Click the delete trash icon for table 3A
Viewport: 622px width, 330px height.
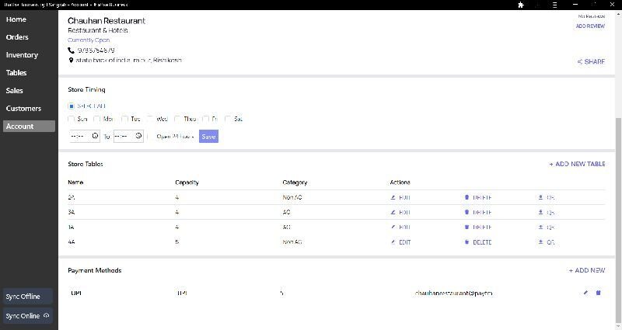click(466, 212)
